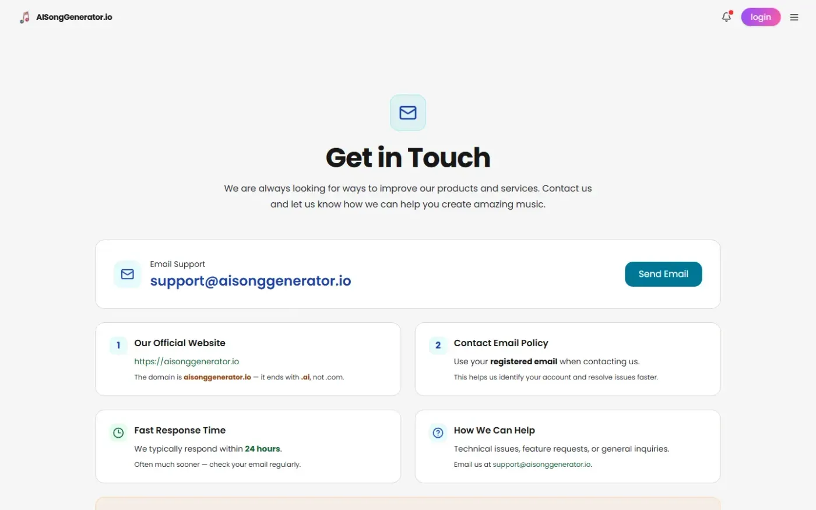Click the login button
Image resolution: width=816 pixels, height=510 pixels.
[x=761, y=17]
